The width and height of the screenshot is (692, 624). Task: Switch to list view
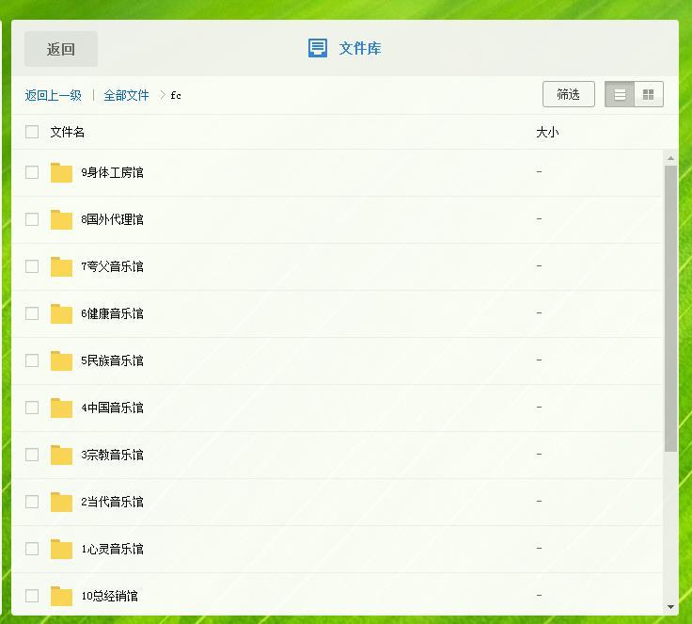pyautogui.click(x=620, y=94)
